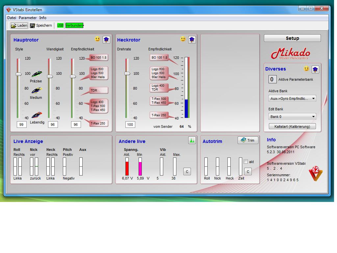Select the T-Rex 250 Heckrotor preset
The image size is (337, 253).
[x=159, y=115]
